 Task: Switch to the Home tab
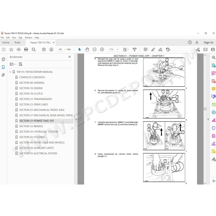point(6,43)
